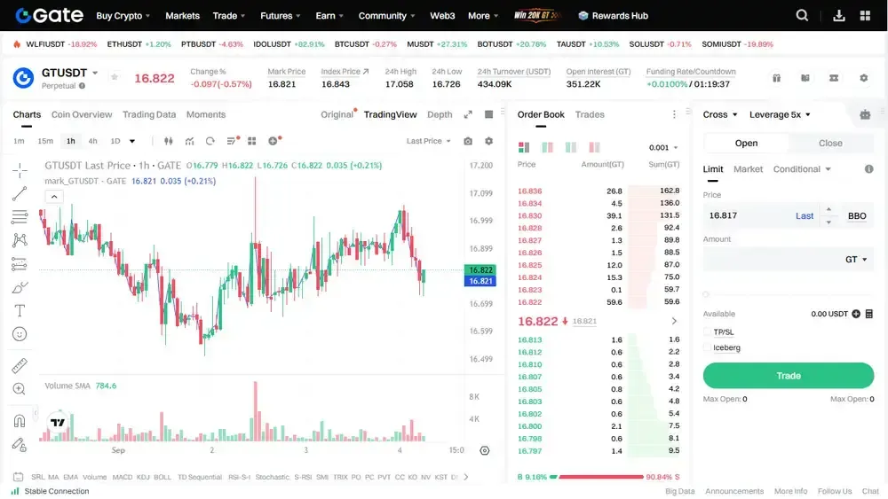Add GTUSDT to favorites star
The height and width of the screenshot is (499, 888).
[115, 77]
